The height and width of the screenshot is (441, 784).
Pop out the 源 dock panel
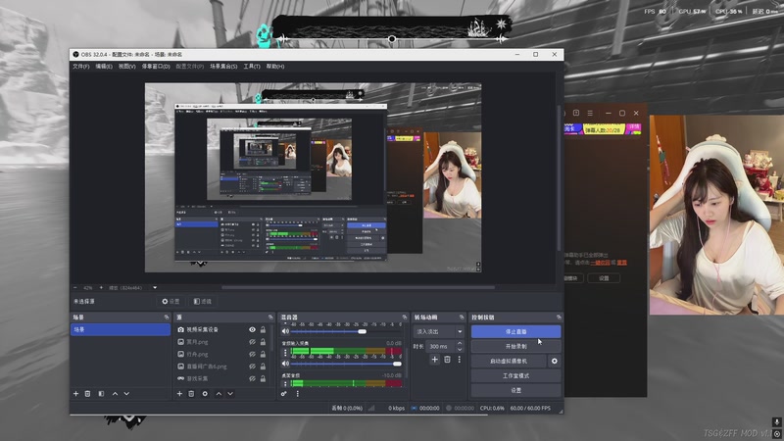click(270, 317)
